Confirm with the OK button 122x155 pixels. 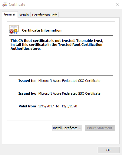(109, 150)
